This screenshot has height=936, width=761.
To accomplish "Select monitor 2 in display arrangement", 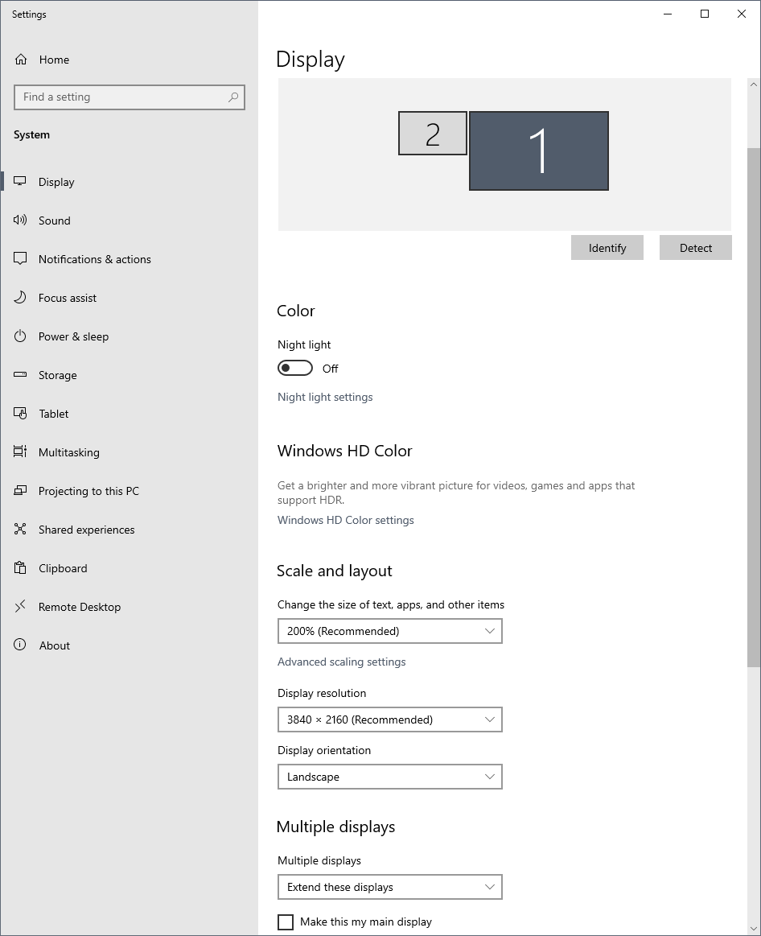I will point(433,133).
